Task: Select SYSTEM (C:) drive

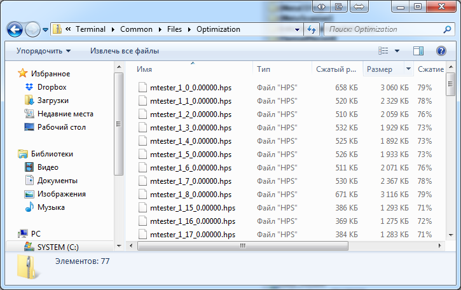Action: point(58,247)
